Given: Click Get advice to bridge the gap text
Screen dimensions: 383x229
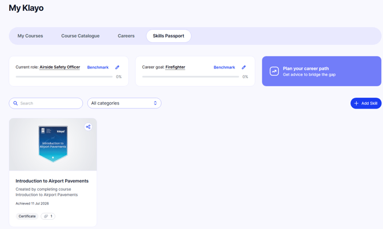Looking at the screenshot, I should coord(309,74).
